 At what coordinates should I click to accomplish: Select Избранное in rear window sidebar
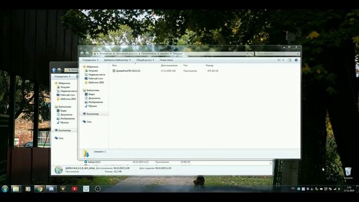(x=62, y=83)
